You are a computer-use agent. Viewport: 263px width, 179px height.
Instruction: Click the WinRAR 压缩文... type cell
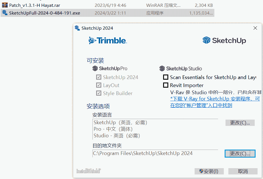click(163, 5)
